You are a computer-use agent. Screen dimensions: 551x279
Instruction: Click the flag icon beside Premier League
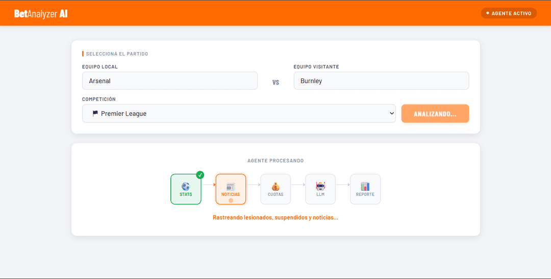[95, 114]
